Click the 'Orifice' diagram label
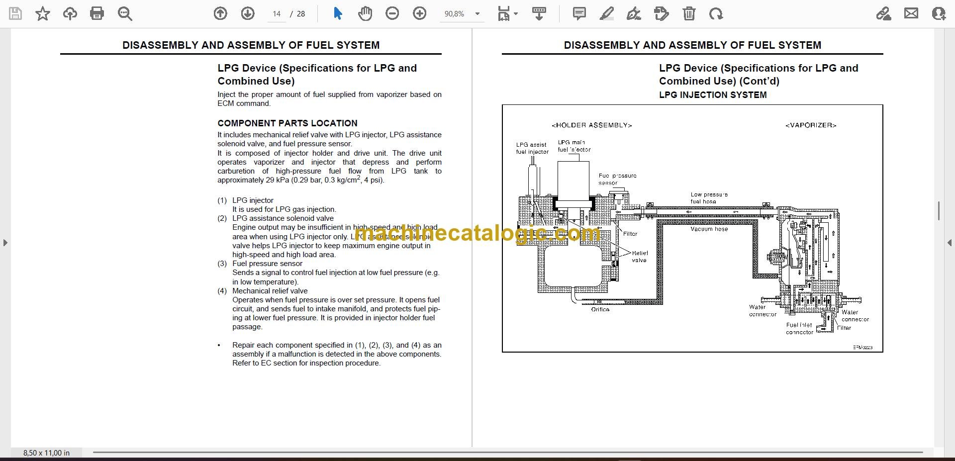This screenshot has width=955, height=461. coord(600,309)
